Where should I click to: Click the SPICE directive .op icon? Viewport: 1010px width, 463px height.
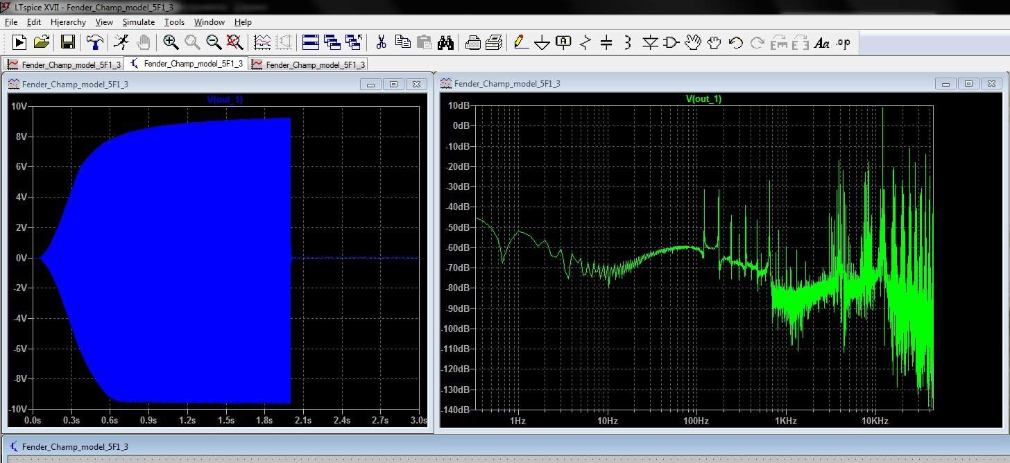(843, 43)
